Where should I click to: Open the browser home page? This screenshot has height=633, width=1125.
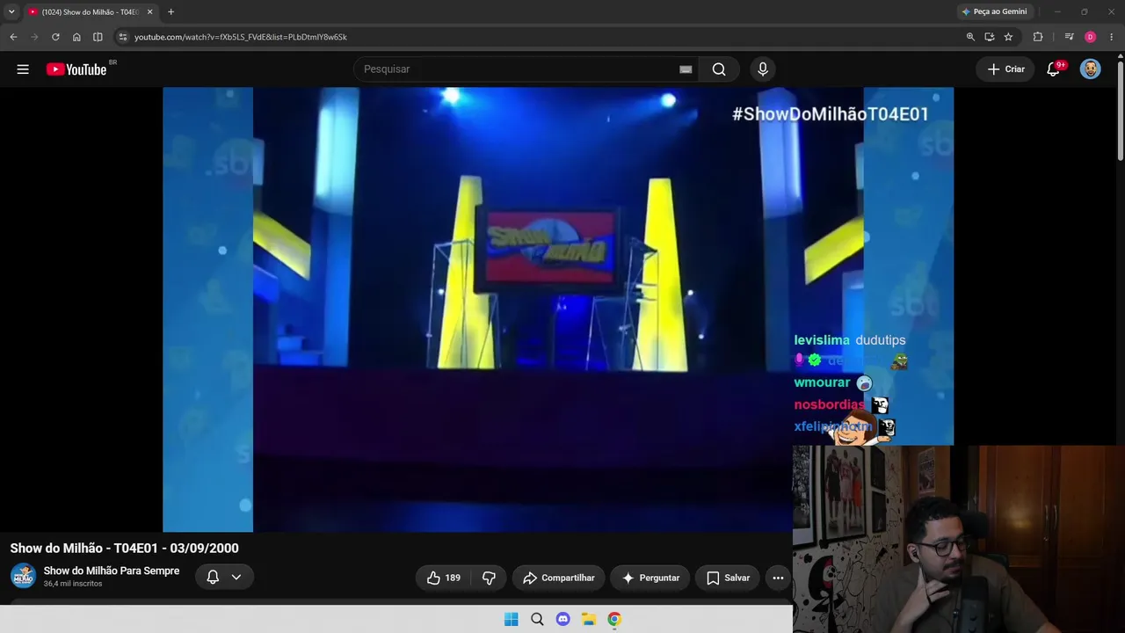[76, 37]
